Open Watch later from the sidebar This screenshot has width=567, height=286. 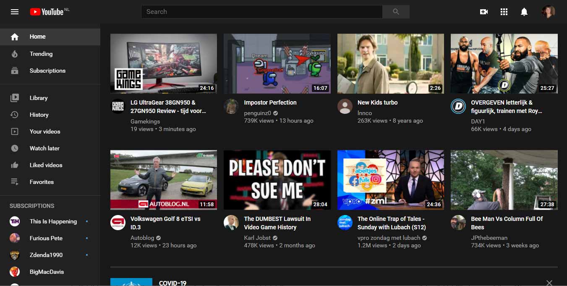point(50,148)
